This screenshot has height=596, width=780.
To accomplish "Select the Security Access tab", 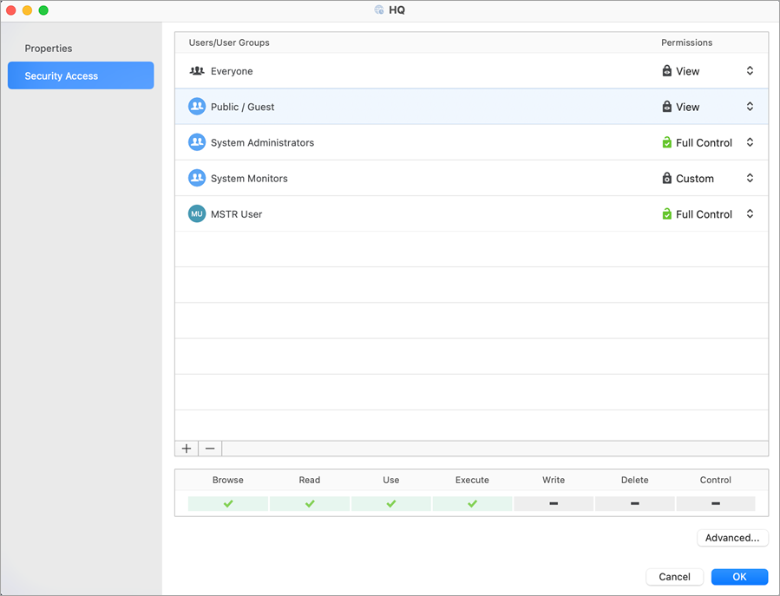I will tap(81, 75).
